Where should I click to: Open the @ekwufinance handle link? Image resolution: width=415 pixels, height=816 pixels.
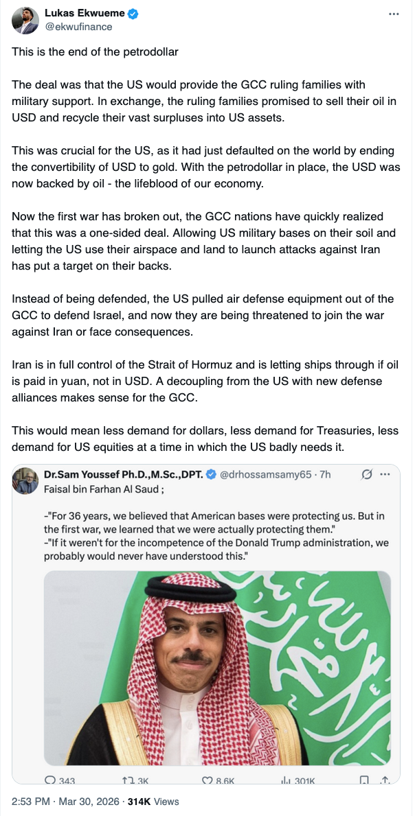[x=78, y=27]
